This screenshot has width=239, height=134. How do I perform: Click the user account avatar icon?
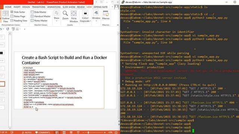[x=117, y=7]
